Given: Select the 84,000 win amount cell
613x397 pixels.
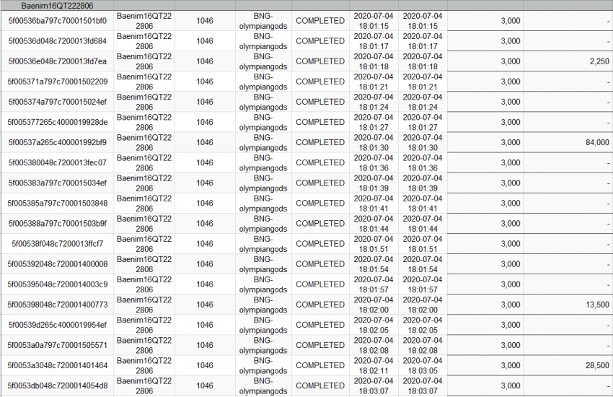Looking at the screenshot, I should point(568,142).
